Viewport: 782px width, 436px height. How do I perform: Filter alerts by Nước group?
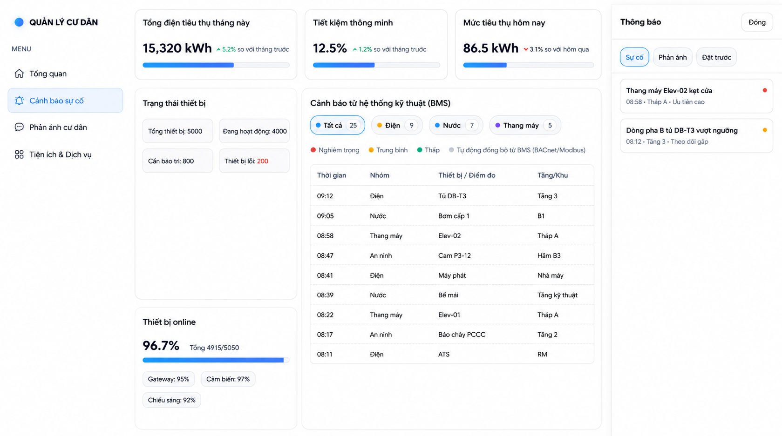(x=456, y=125)
